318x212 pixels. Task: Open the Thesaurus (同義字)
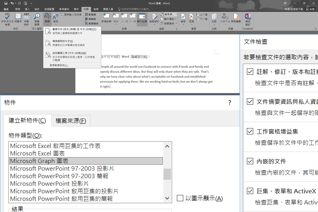tap(18, 18)
